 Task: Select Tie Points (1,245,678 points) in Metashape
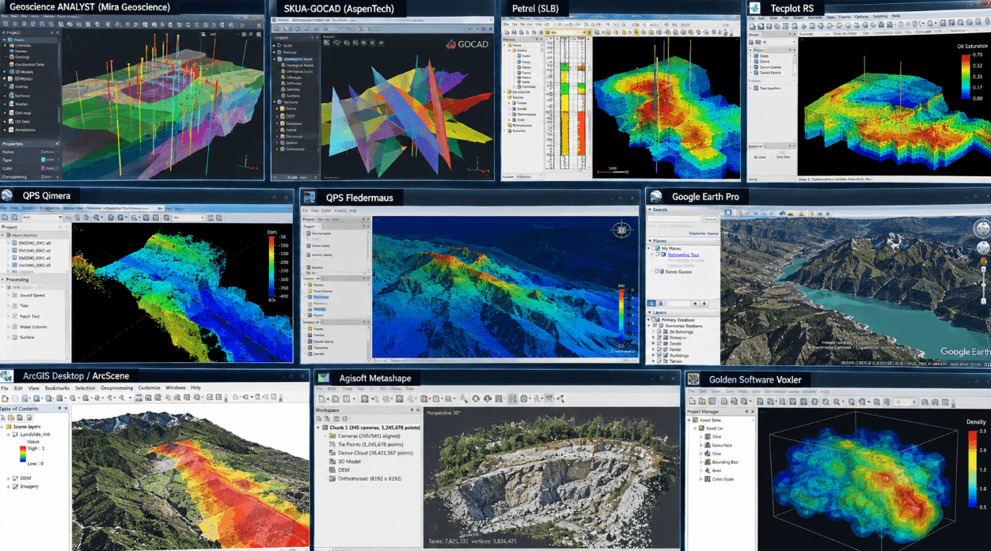(x=370, y=444)
